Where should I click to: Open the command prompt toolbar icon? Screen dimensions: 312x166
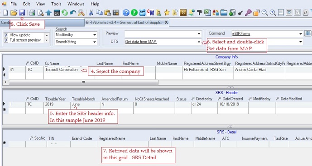57,13
